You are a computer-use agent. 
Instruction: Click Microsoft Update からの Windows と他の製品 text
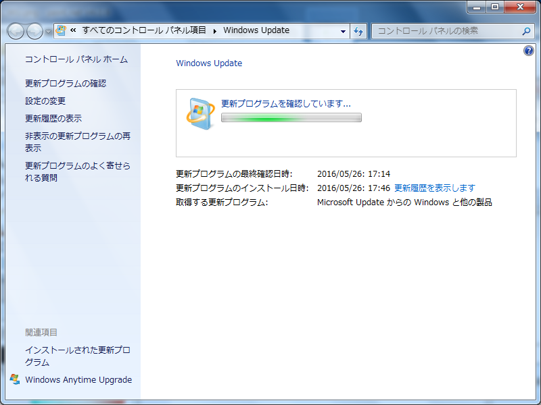[404, 202]
